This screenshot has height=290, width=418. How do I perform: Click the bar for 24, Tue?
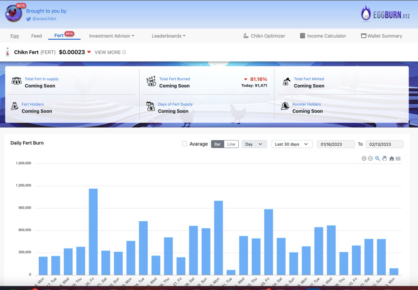click(143, 248)
